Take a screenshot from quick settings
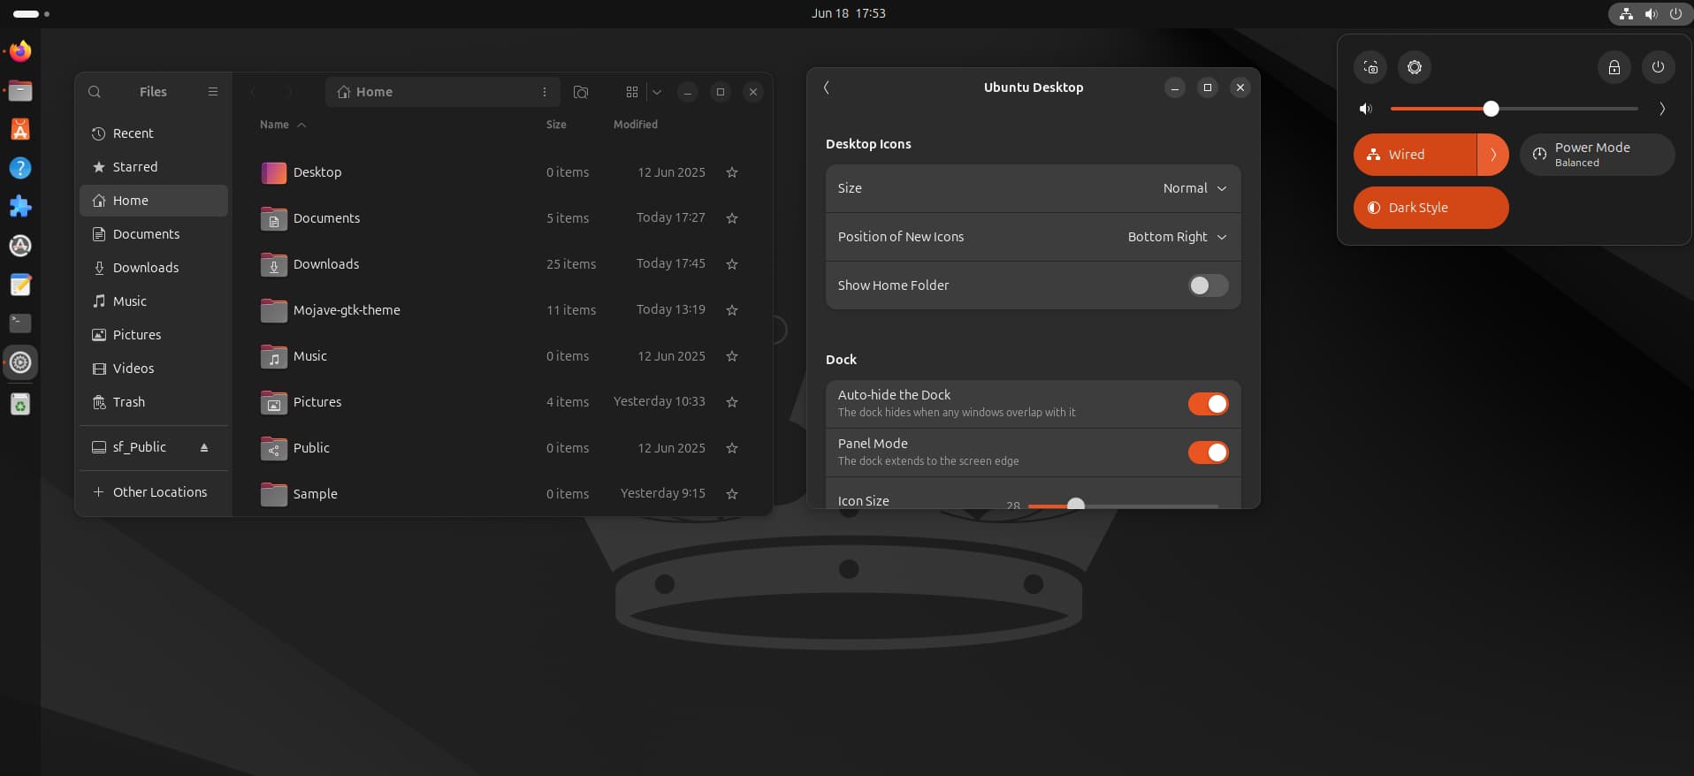The width and height of the screenshot is (1694, 776). [1370, 67]
